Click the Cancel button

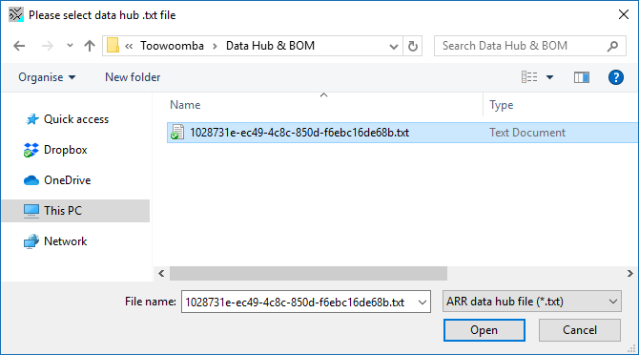coord(580,330)
